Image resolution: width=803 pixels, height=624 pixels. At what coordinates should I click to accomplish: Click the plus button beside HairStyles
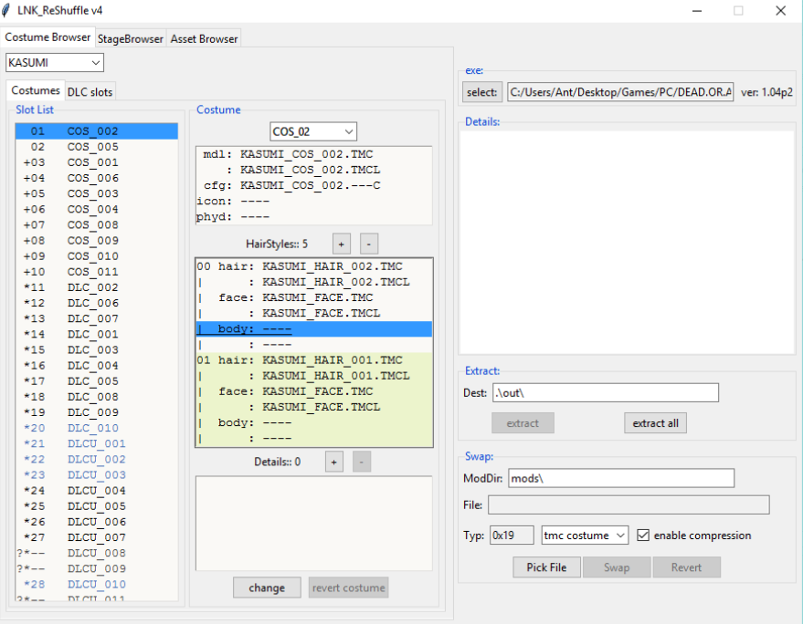(x=341, y=244)
